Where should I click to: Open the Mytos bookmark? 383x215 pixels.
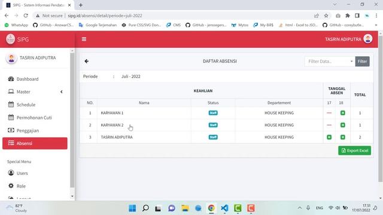(x=239, y=25)
